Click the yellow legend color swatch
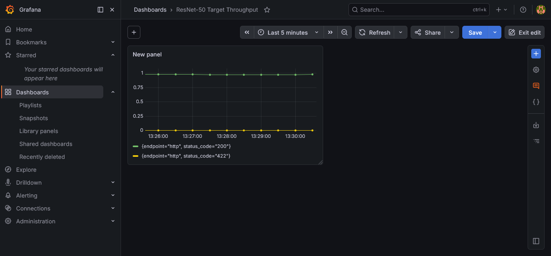This screenshot has width=551, height=256. (136, 156)
